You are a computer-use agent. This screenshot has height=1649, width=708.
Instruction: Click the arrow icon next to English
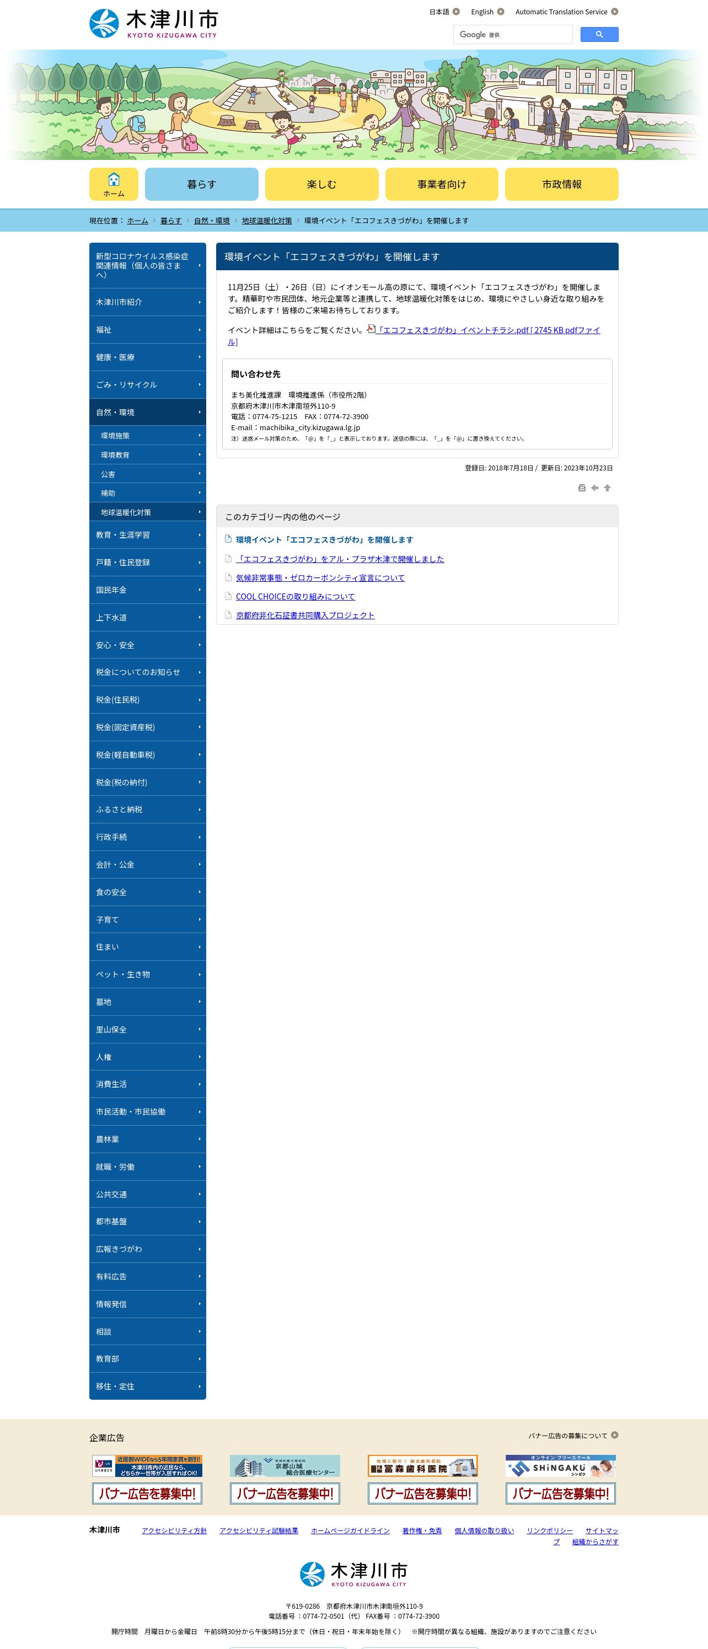coord(501,12)
